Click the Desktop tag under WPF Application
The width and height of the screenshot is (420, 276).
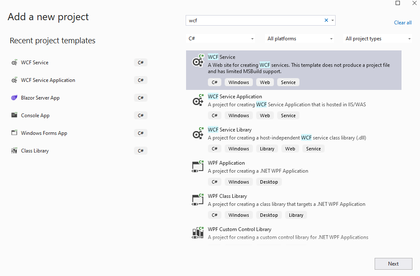click(269, 182)
